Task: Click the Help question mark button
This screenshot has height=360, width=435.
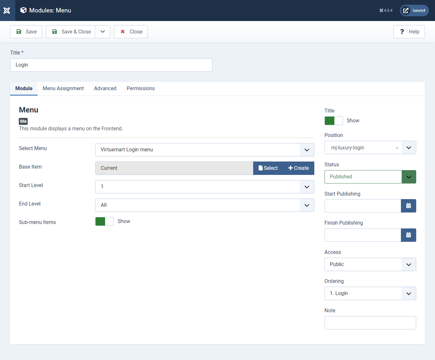Action: click(409, 32)
